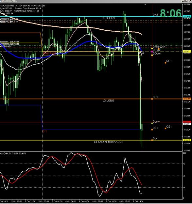Image resolution: width=192 pixels, height=204 pixels.
Task: Click the QL3 orange square marker
Action: [166, 63]
